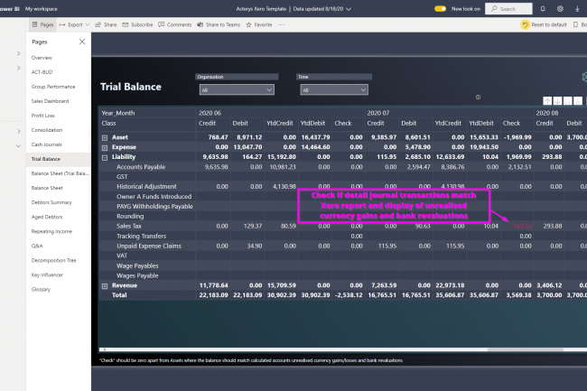Collapse the Liability row
The image size is (587, 391).
[x=105, y=157]
